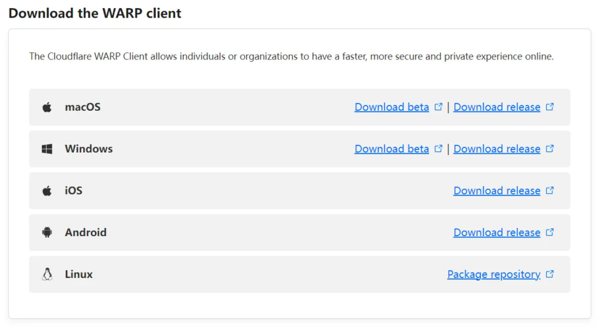604x331 pixels.
Task: Open the Windows Download release link
Action: pos(497,149)
